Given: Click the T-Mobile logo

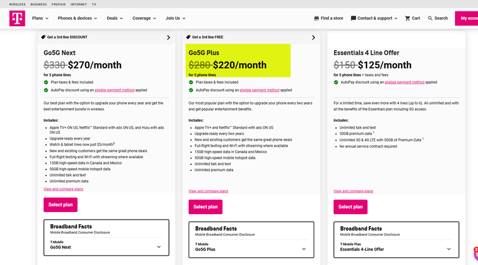Looking at the screenshot, I should [17, 18].
